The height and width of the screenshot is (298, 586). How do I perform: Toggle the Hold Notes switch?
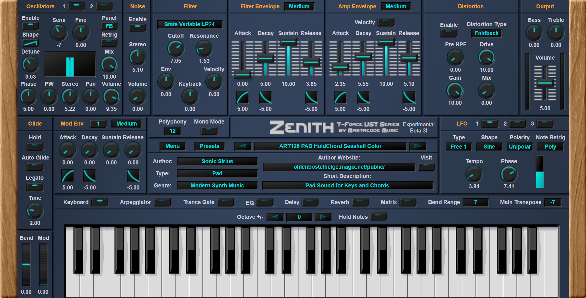(378, 217)
